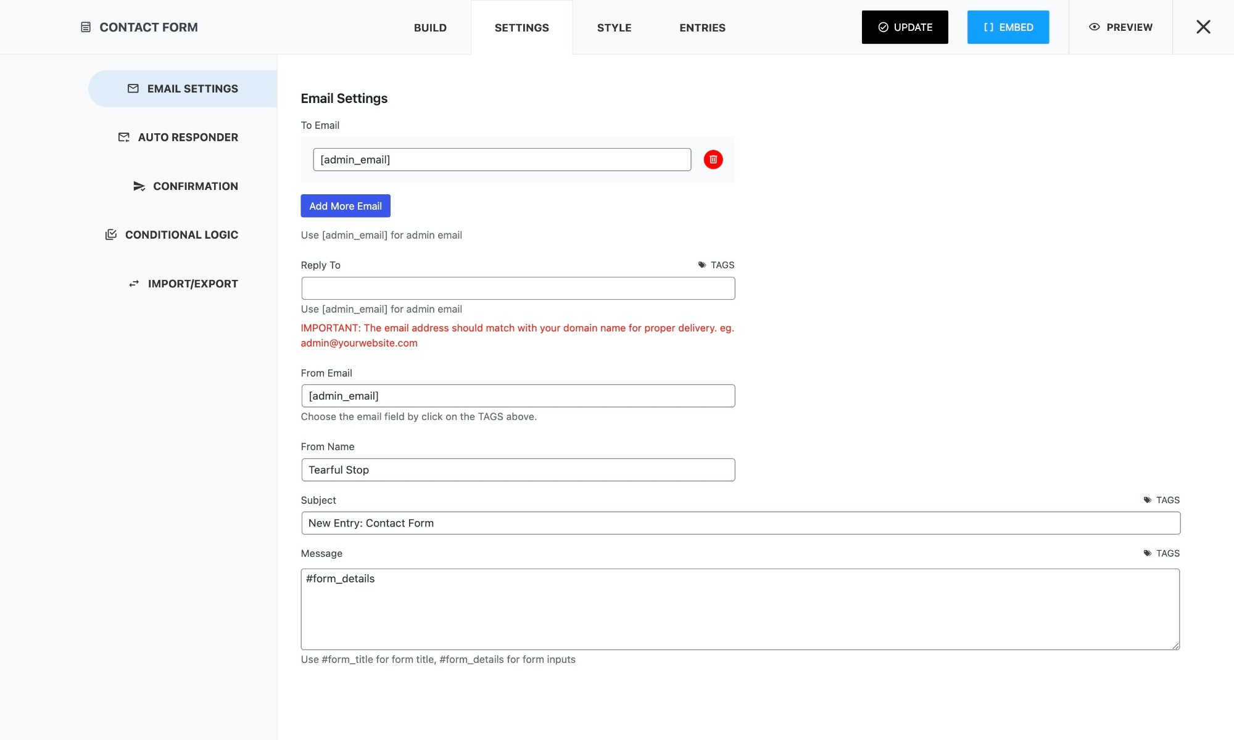The height and width of the screenshot is (740, 1234).
Task: Open Conditional Logic settings
Action: 172,235
